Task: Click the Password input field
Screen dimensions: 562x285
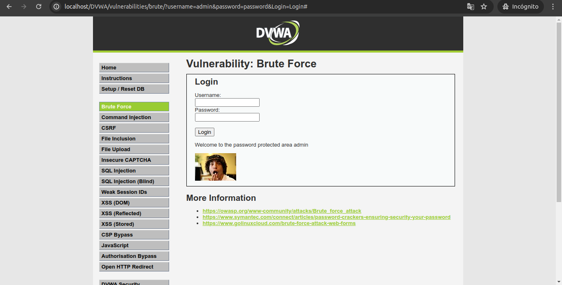Action: tap(227, 117)
